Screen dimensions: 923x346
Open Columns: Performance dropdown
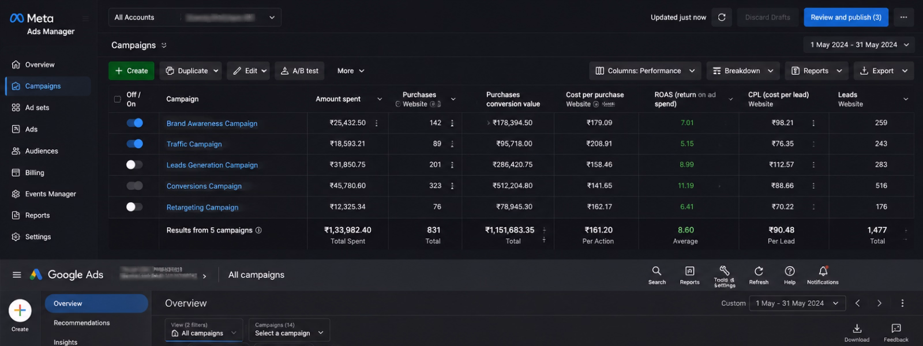[645, 71]
